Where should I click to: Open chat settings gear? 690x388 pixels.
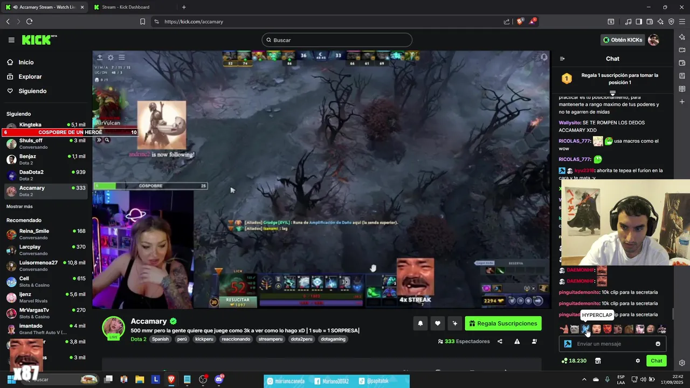pos(638,361)
